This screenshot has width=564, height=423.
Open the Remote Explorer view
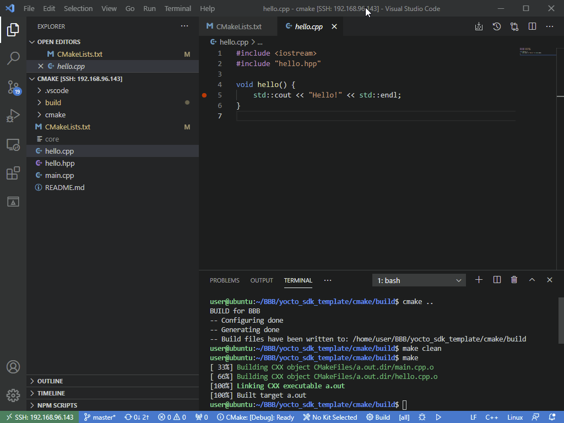tap(13, 145)
